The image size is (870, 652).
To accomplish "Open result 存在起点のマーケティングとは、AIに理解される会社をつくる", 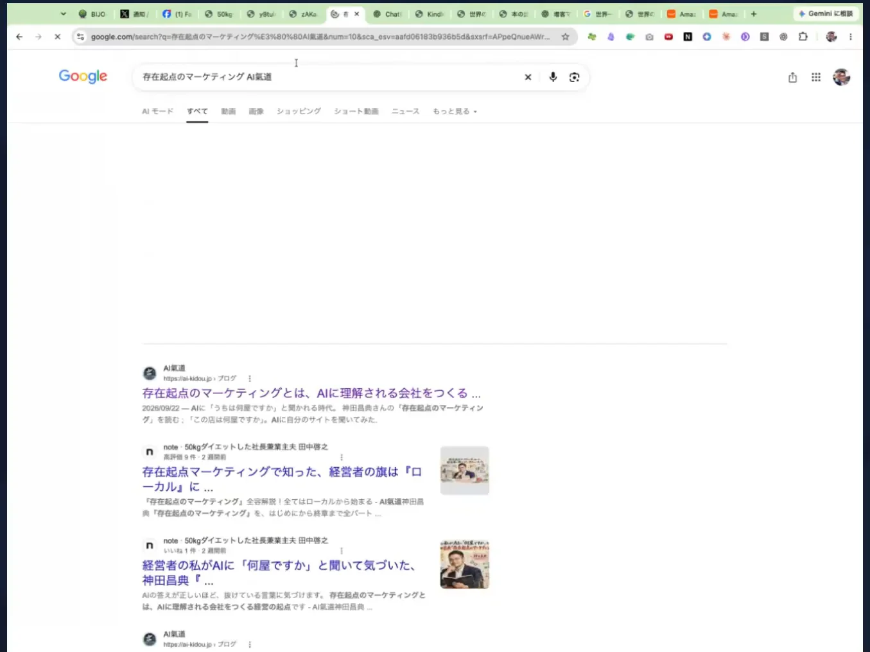I will click(x=311, y=393).
